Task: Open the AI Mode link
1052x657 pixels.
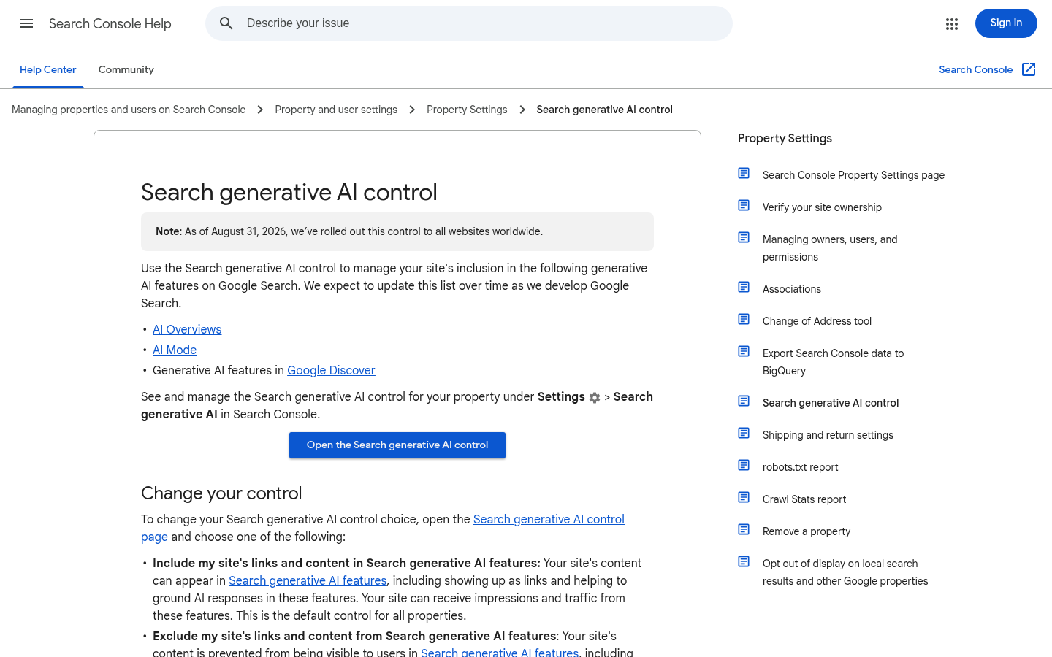Action: click(x=175, y=350)
